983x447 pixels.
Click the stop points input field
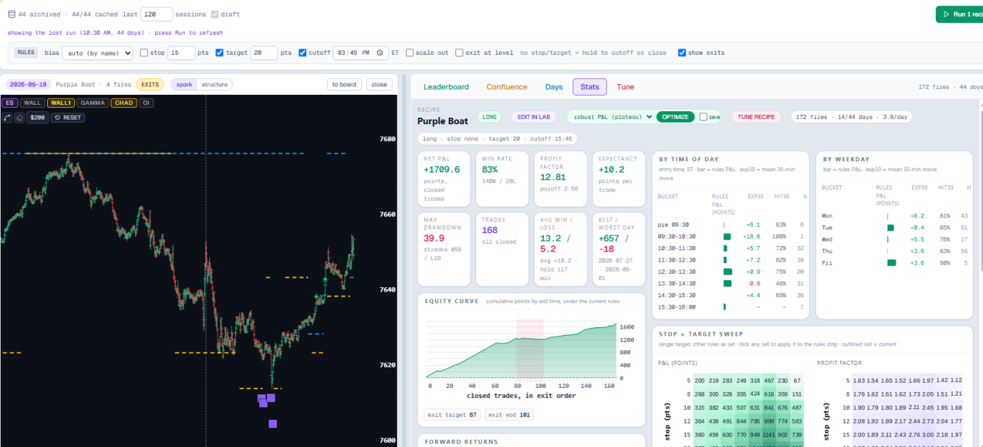tap(181, 53)
